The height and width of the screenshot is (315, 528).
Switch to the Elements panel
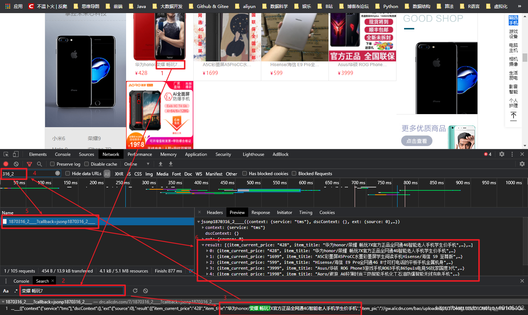click(x=38, y=154)
